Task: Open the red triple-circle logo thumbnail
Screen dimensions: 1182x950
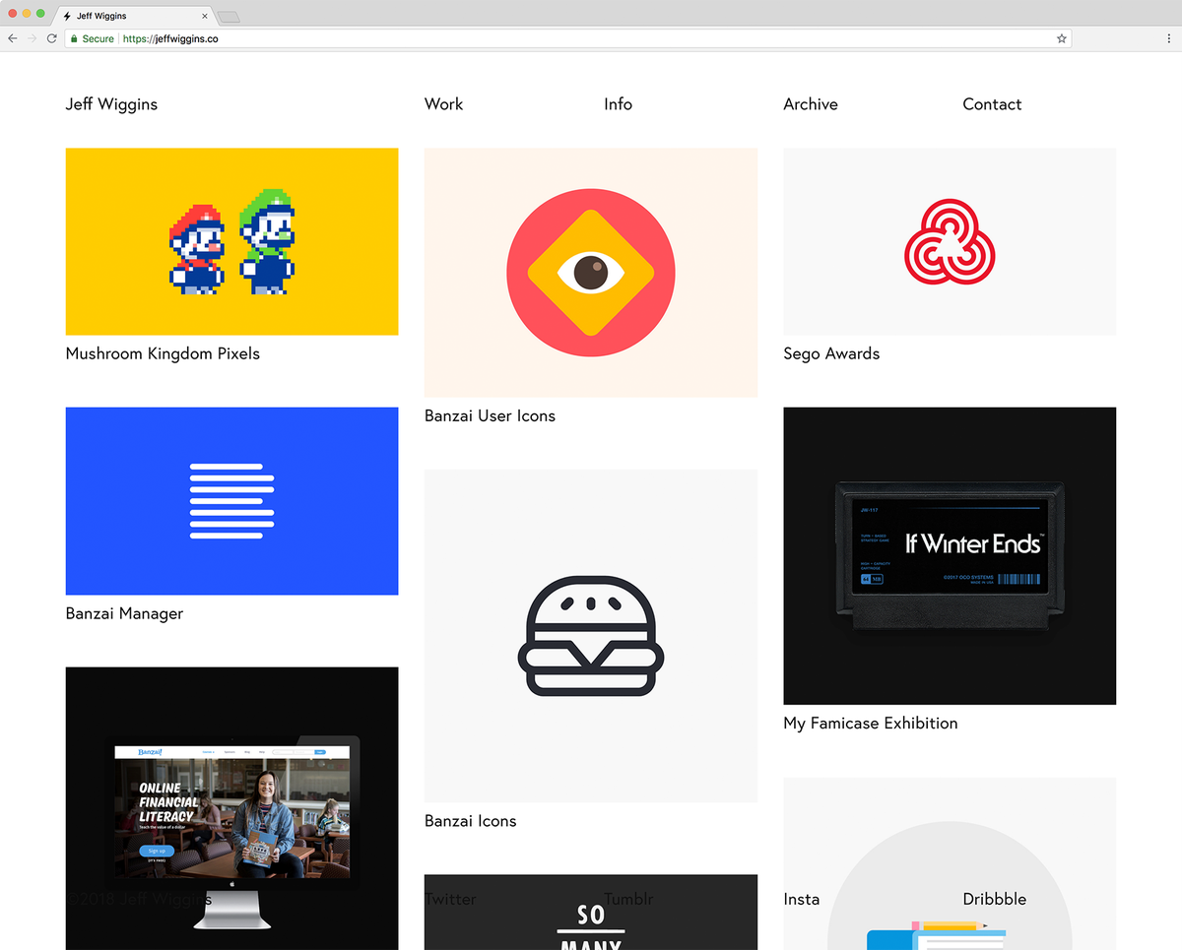Action: 950,241
